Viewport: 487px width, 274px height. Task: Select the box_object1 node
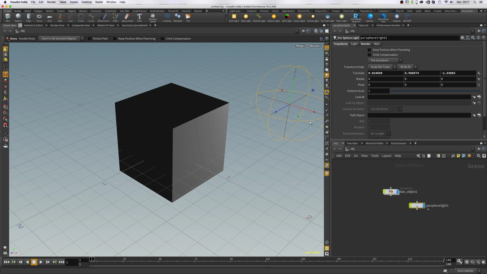point(391,192)
